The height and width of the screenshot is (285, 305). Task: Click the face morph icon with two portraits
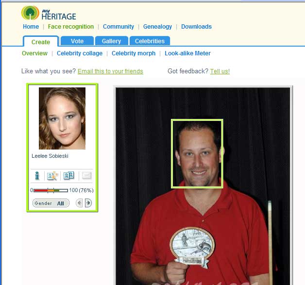(x=69, y=175)
